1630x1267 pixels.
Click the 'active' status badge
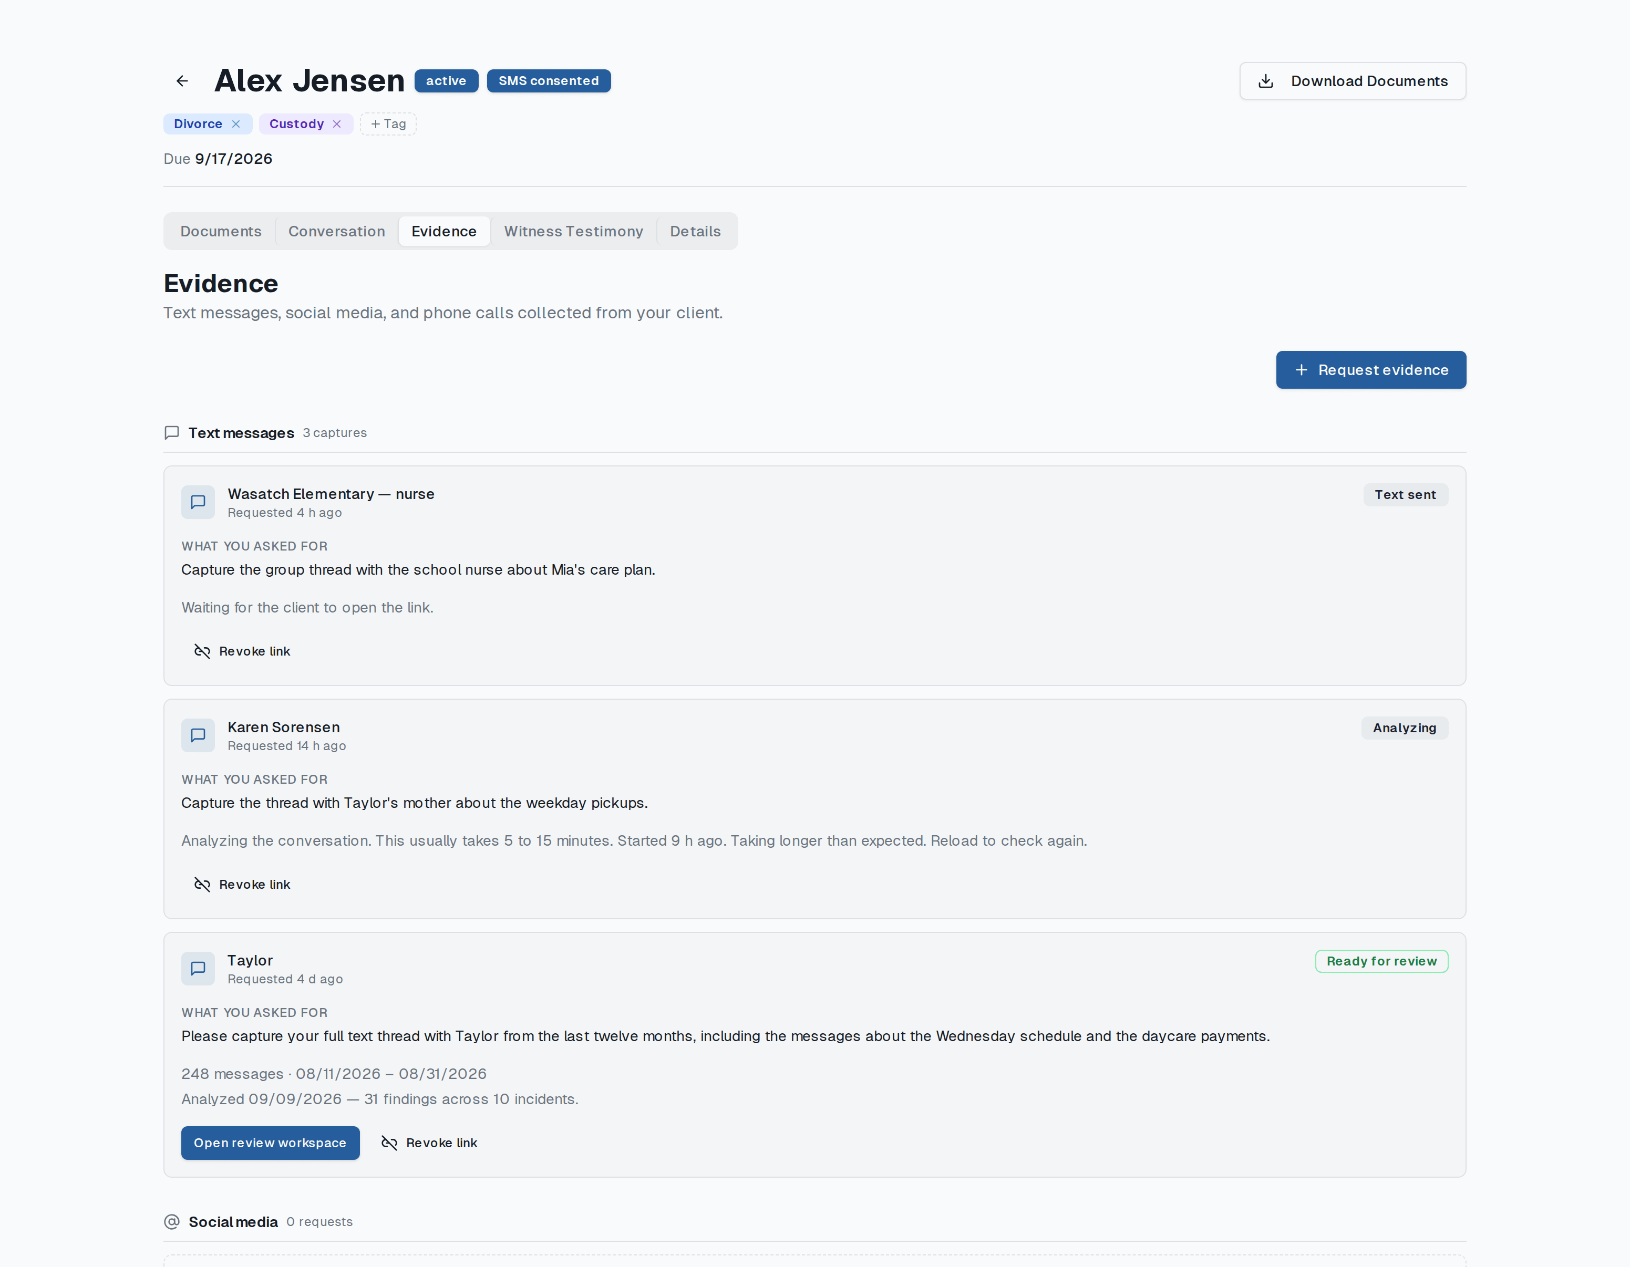coord(446,80)
